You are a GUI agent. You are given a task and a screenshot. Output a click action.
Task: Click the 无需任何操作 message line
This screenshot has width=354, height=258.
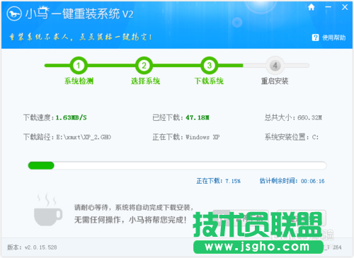pyautogui.click(x=130, y=220)
